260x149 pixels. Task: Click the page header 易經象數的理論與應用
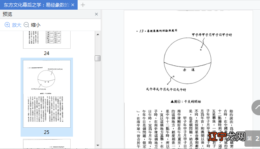pos(162,31)
